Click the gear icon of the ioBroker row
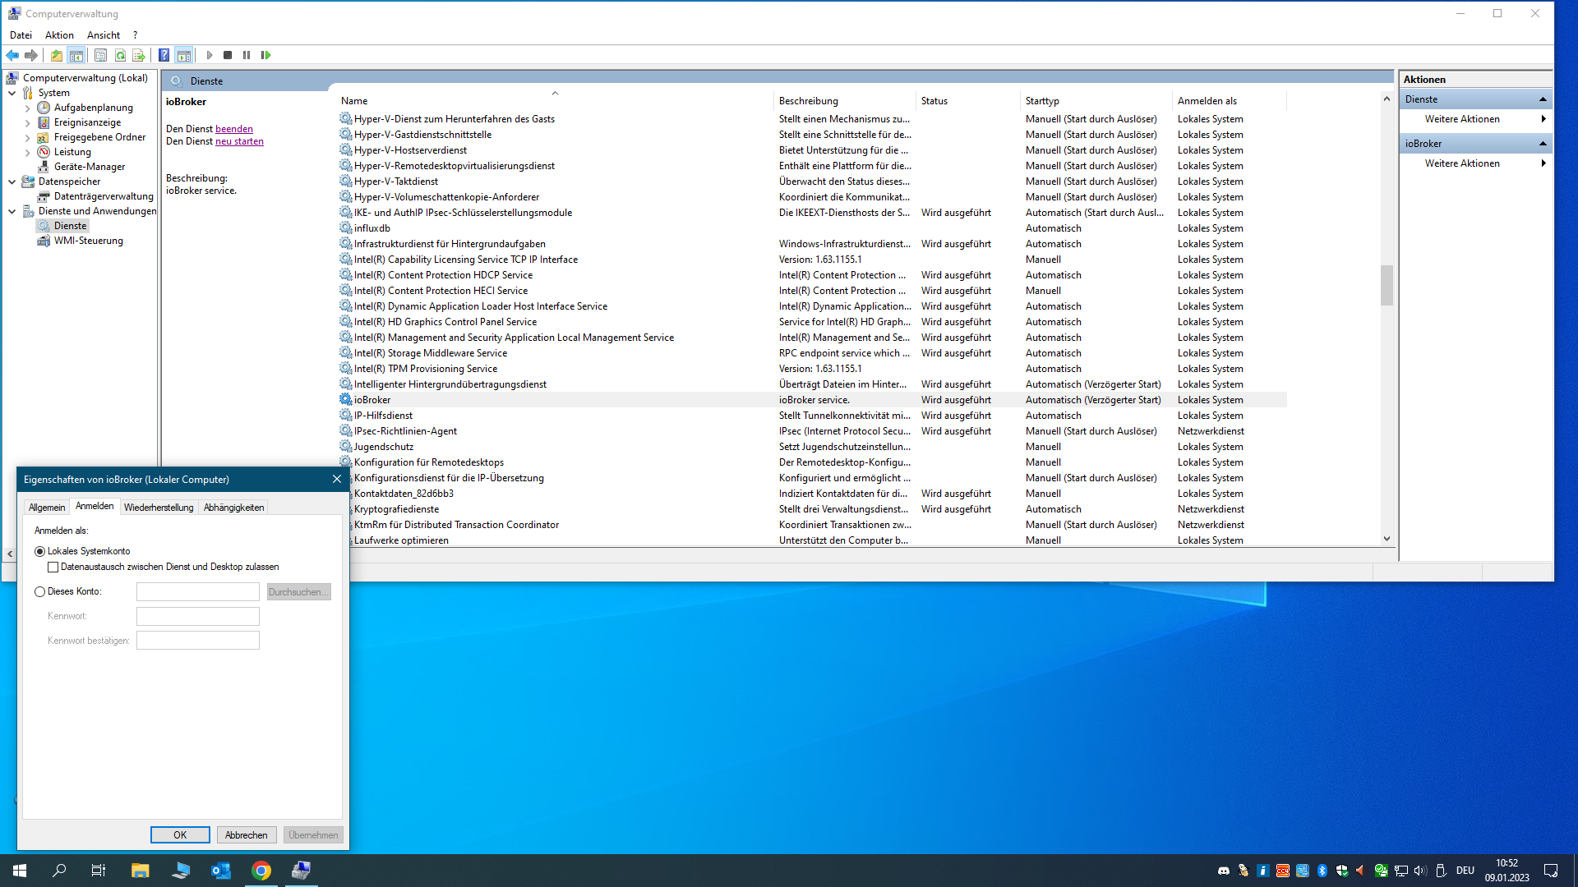1578x887 pixels. (x=346, y=400)
